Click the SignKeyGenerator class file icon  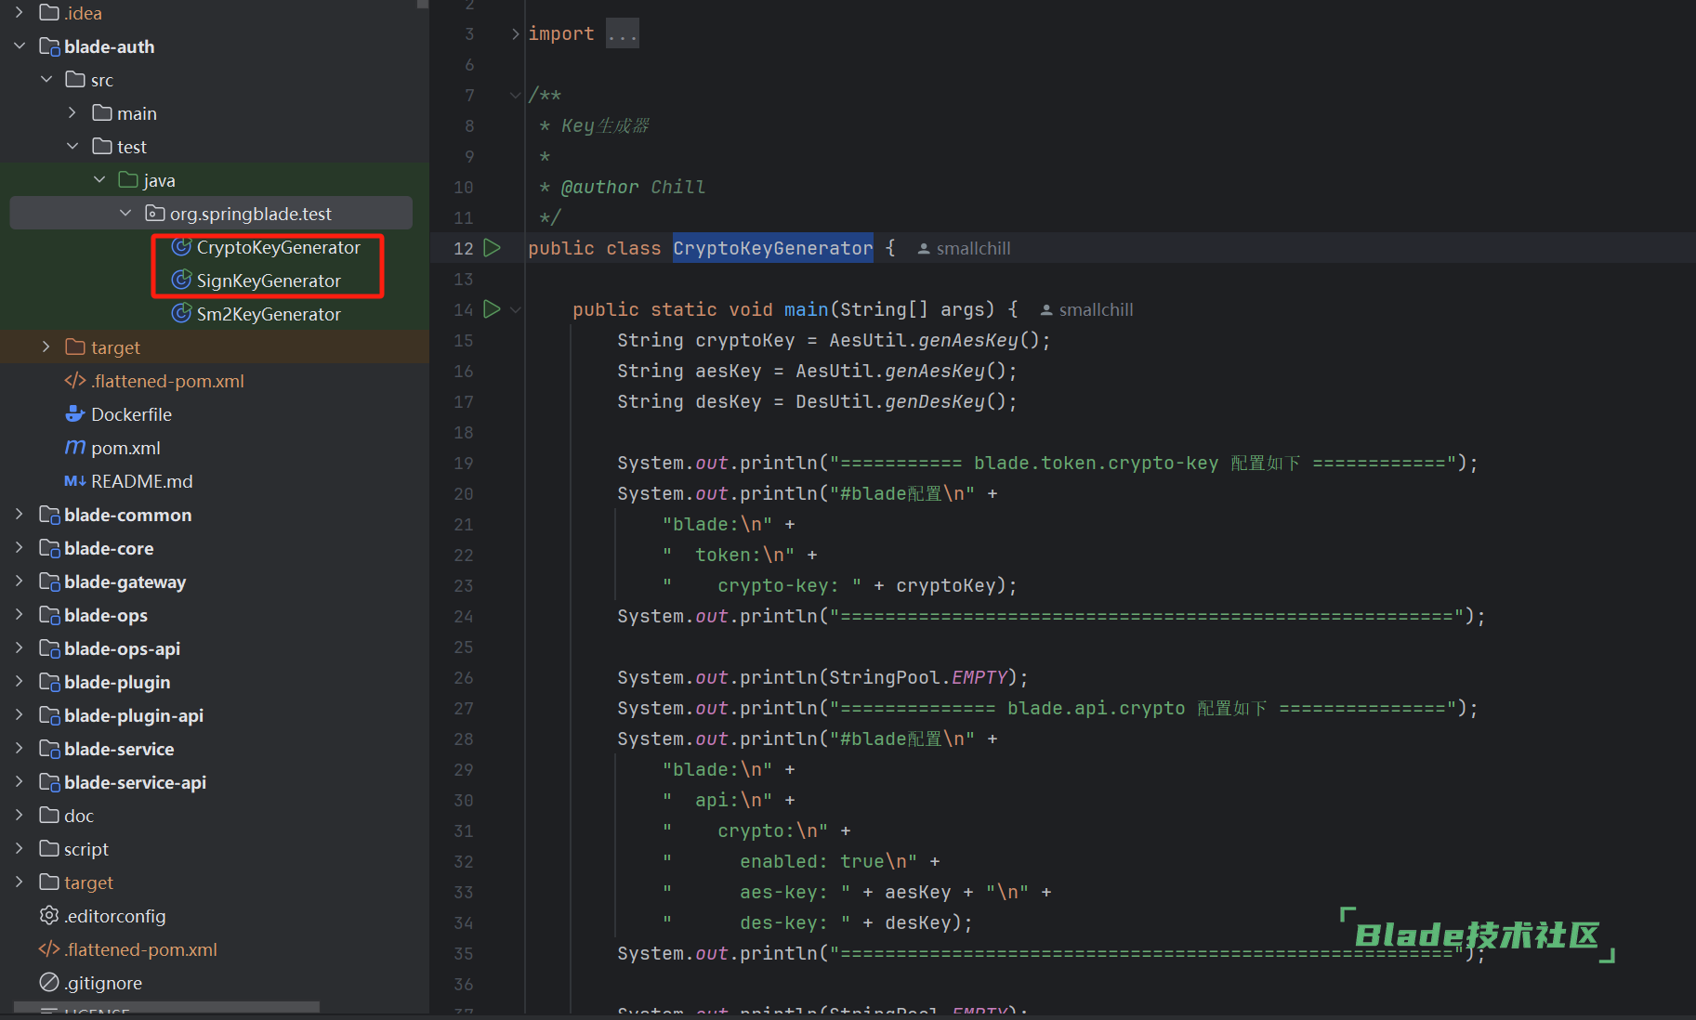coord(181,281)
